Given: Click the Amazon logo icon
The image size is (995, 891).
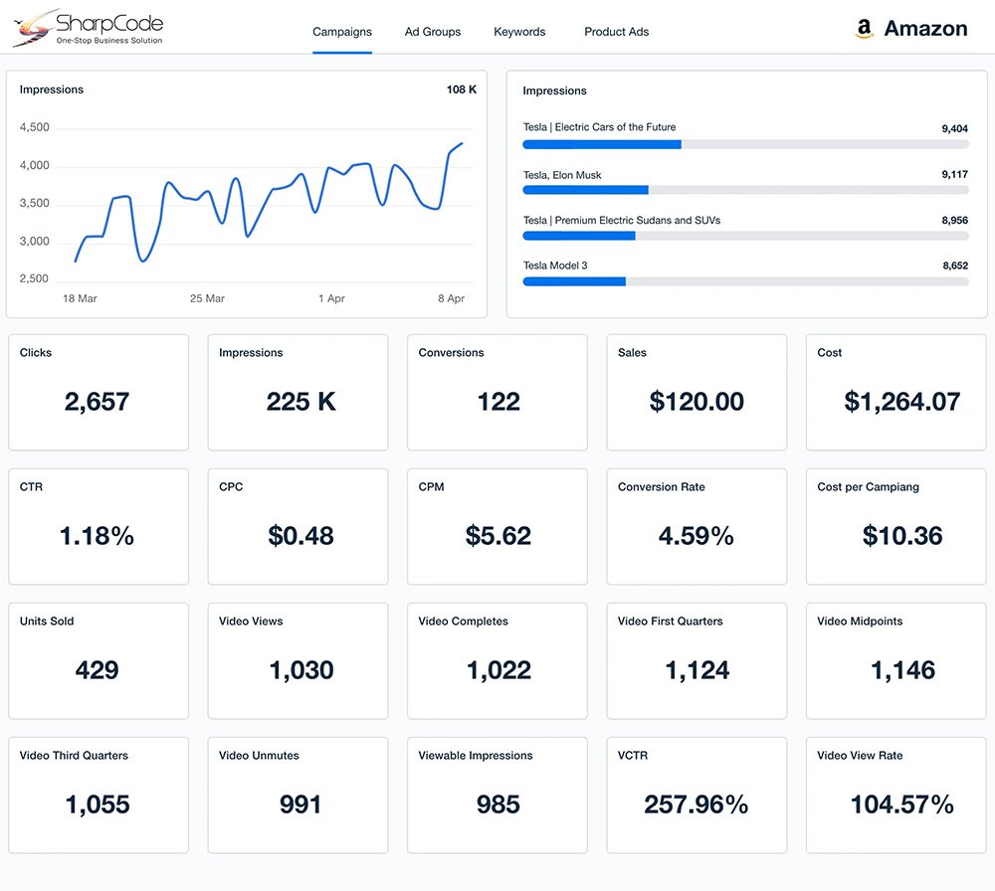Looking at the screenshot, I should tap(864, 30).
